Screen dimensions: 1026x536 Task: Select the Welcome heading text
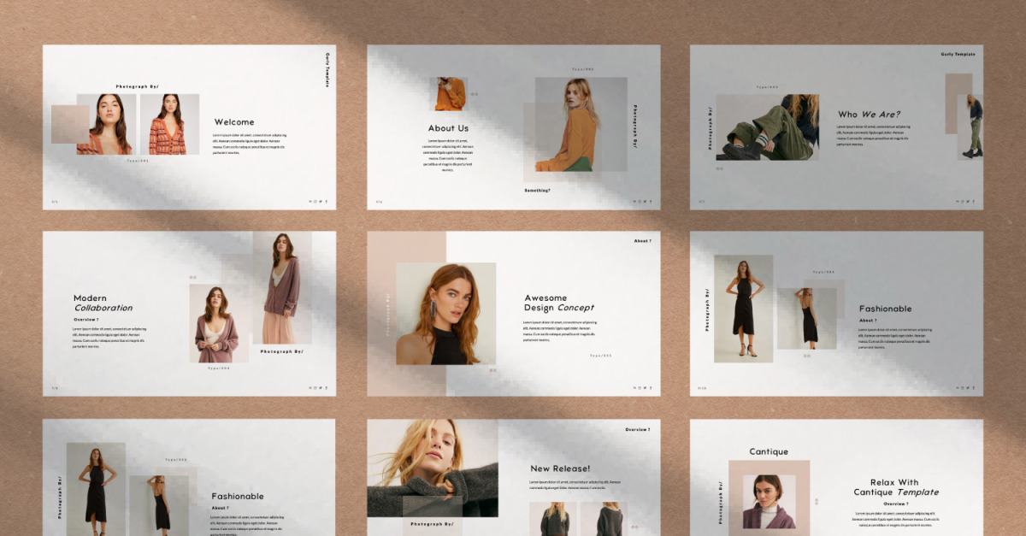tap(233, 122)
